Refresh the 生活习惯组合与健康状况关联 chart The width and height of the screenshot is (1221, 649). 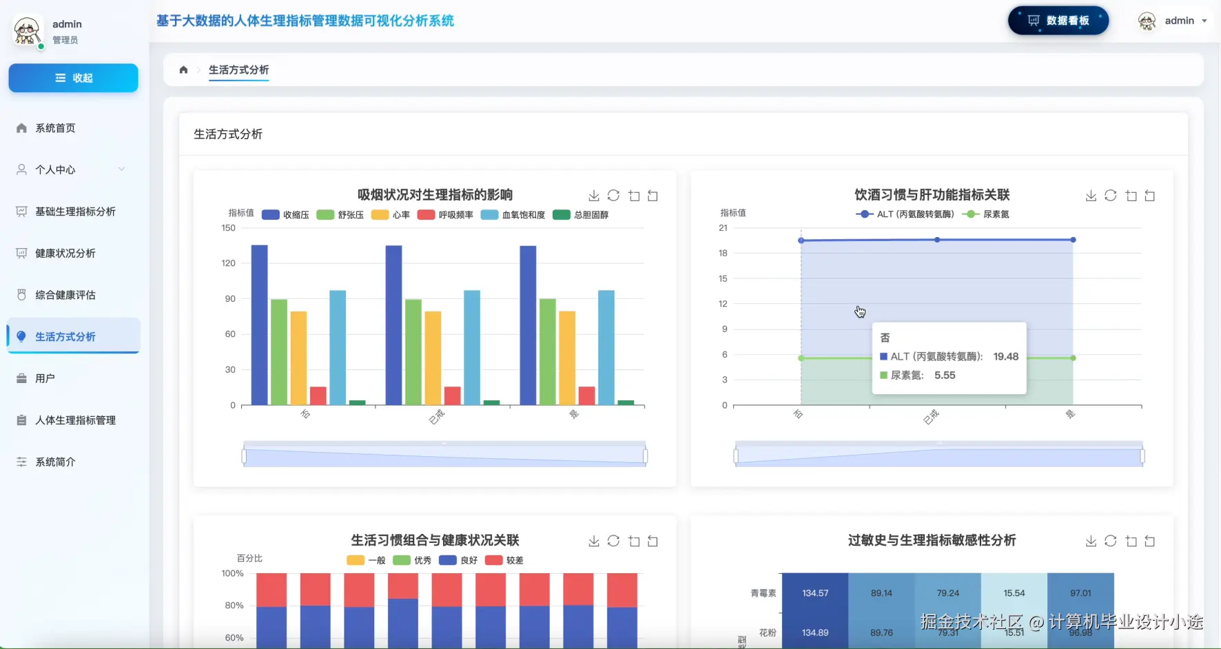coord(613,541)
